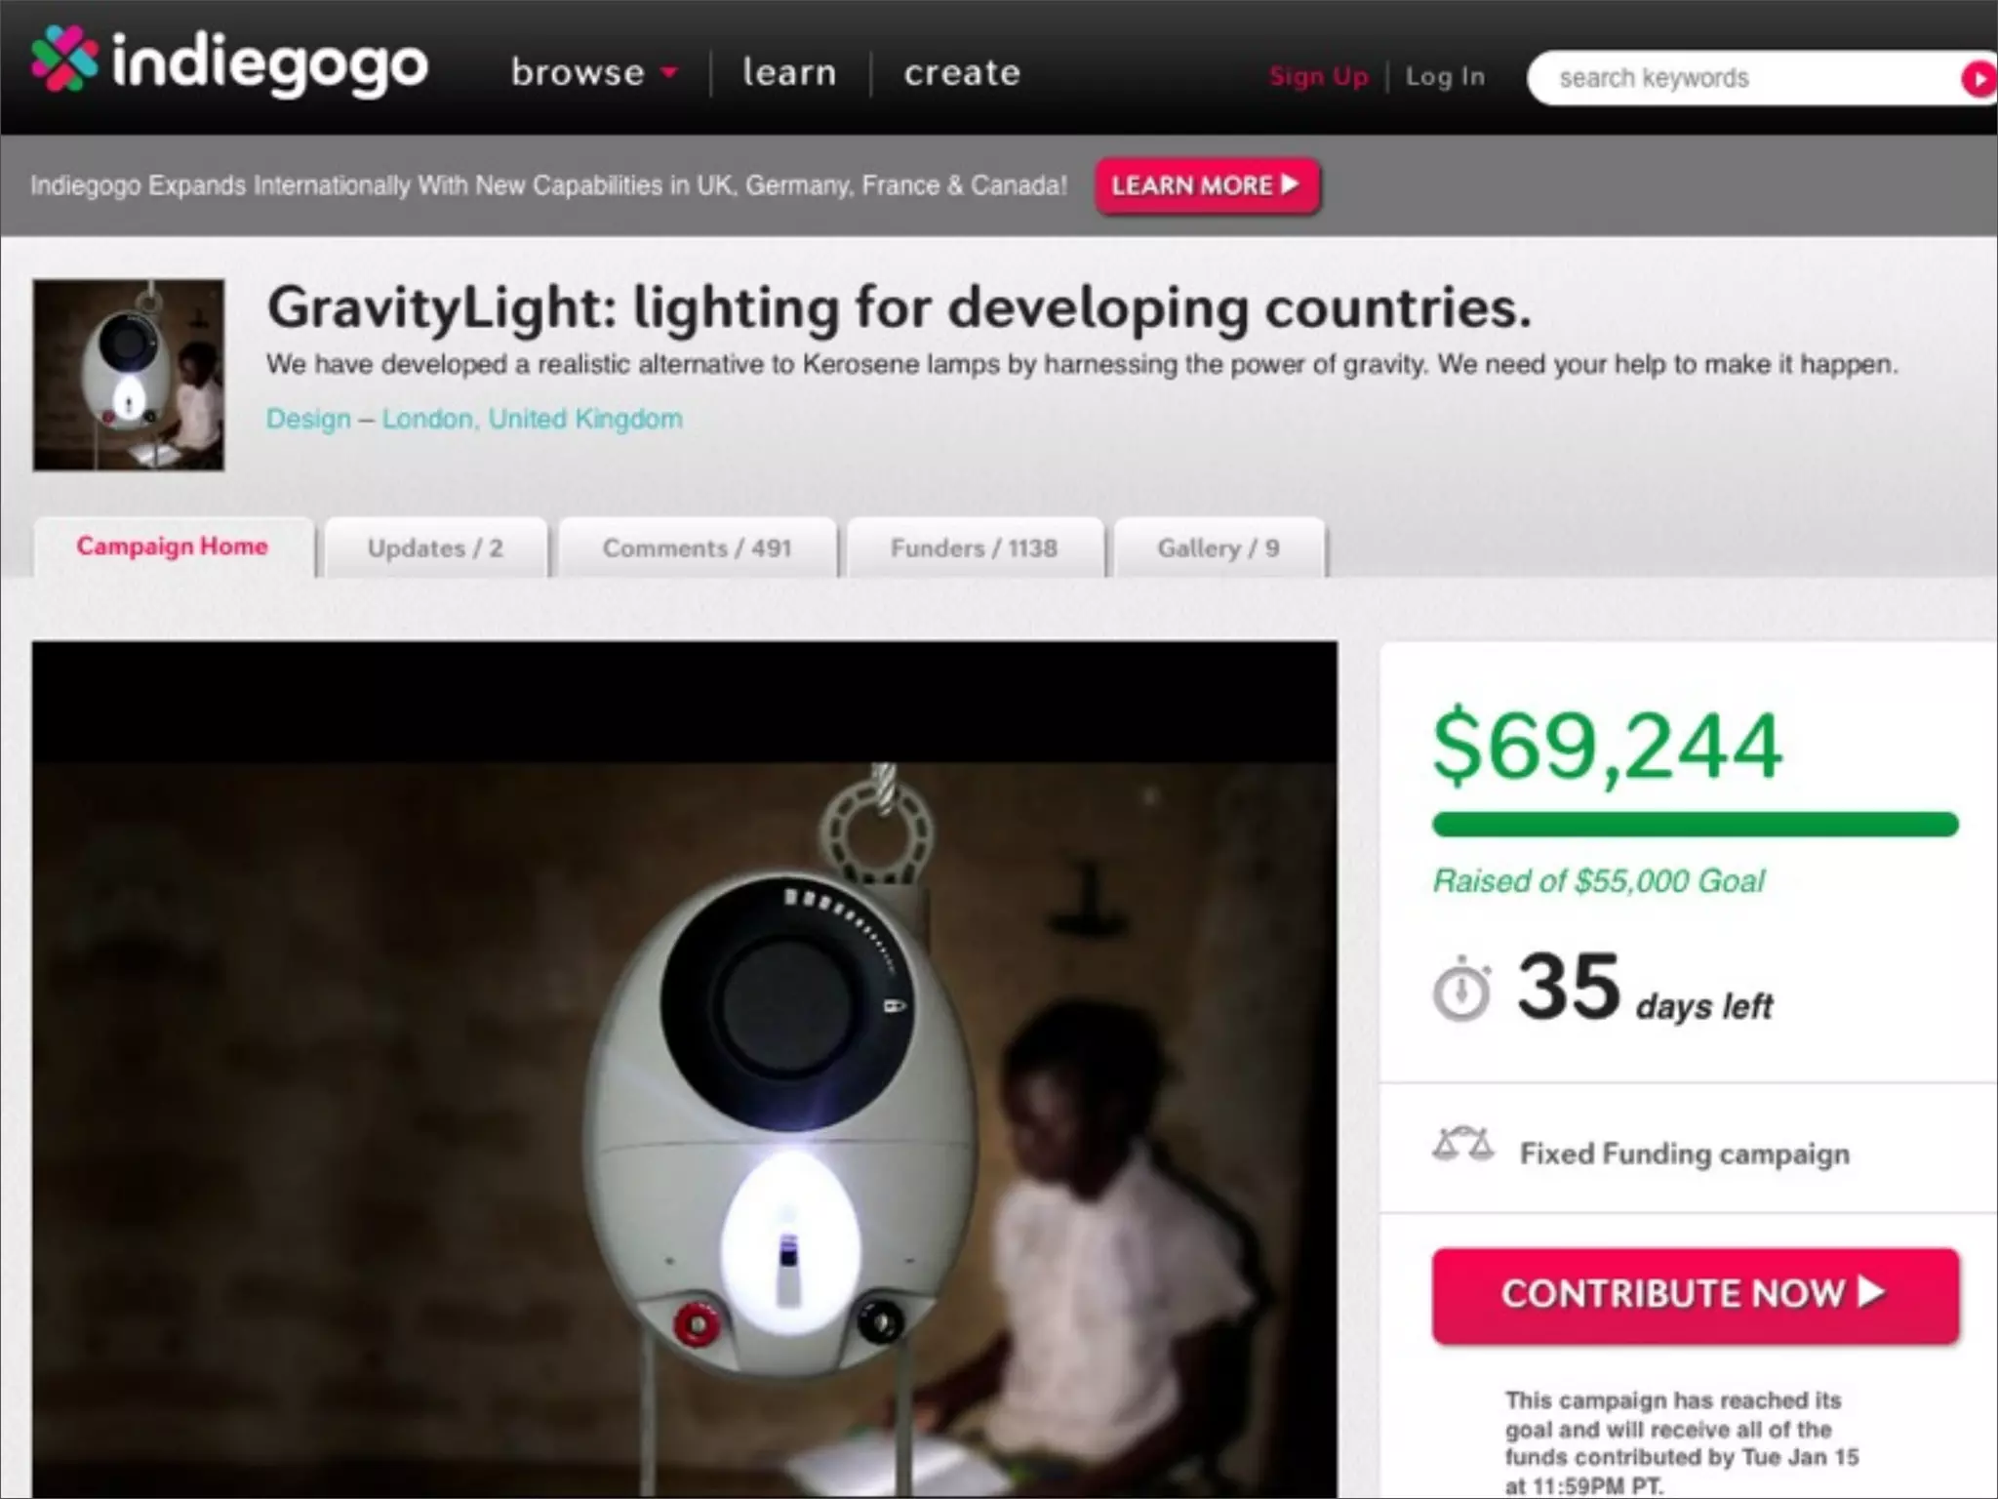Open the create menu item

962,72
